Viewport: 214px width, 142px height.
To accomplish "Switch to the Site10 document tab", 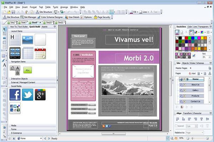I will pos(49,22).
